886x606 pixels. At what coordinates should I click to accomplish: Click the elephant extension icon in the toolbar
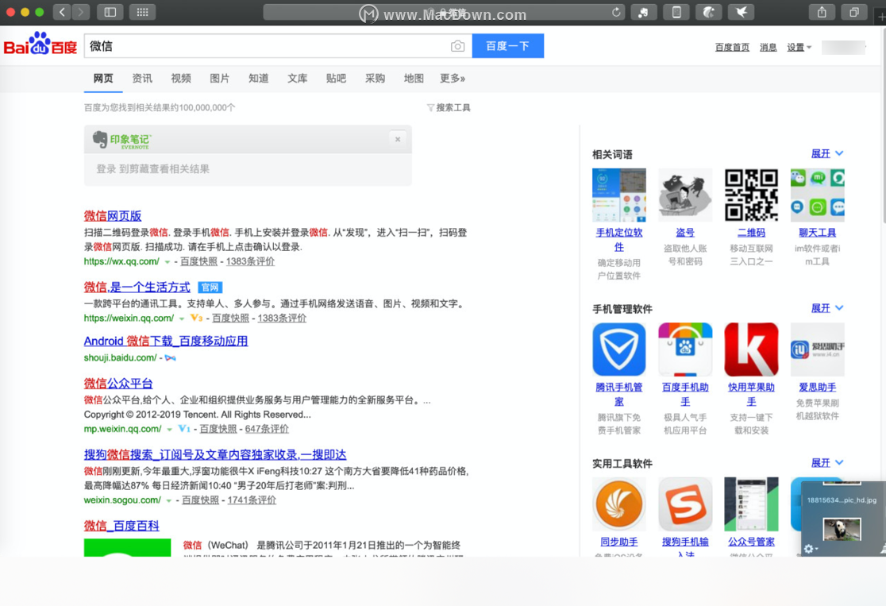click(x=644, y=12)
